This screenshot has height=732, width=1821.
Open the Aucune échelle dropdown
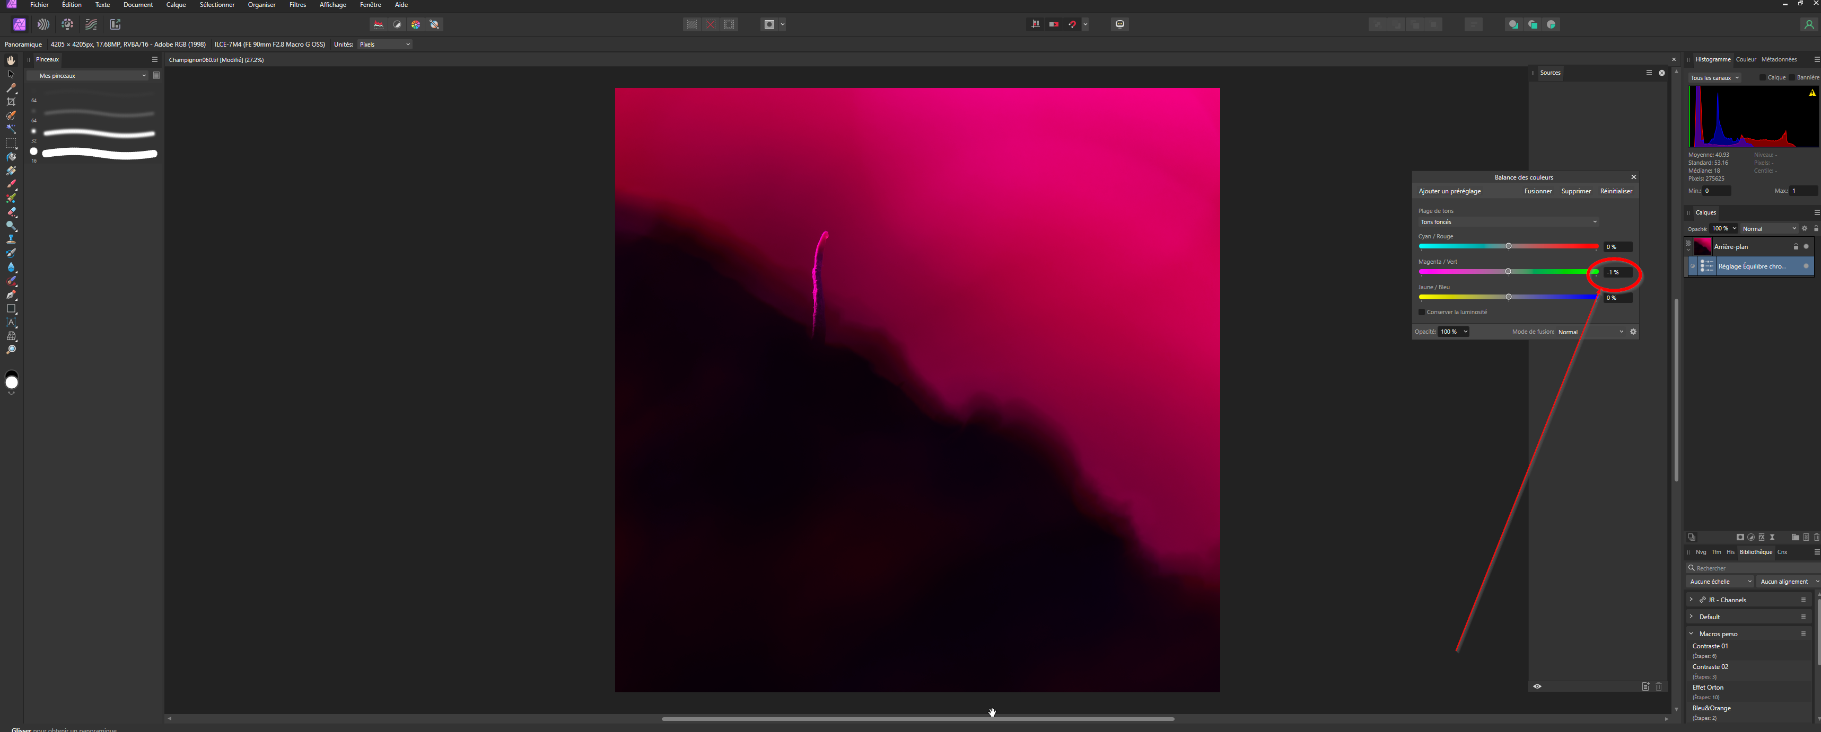[x=1721, y=582]
